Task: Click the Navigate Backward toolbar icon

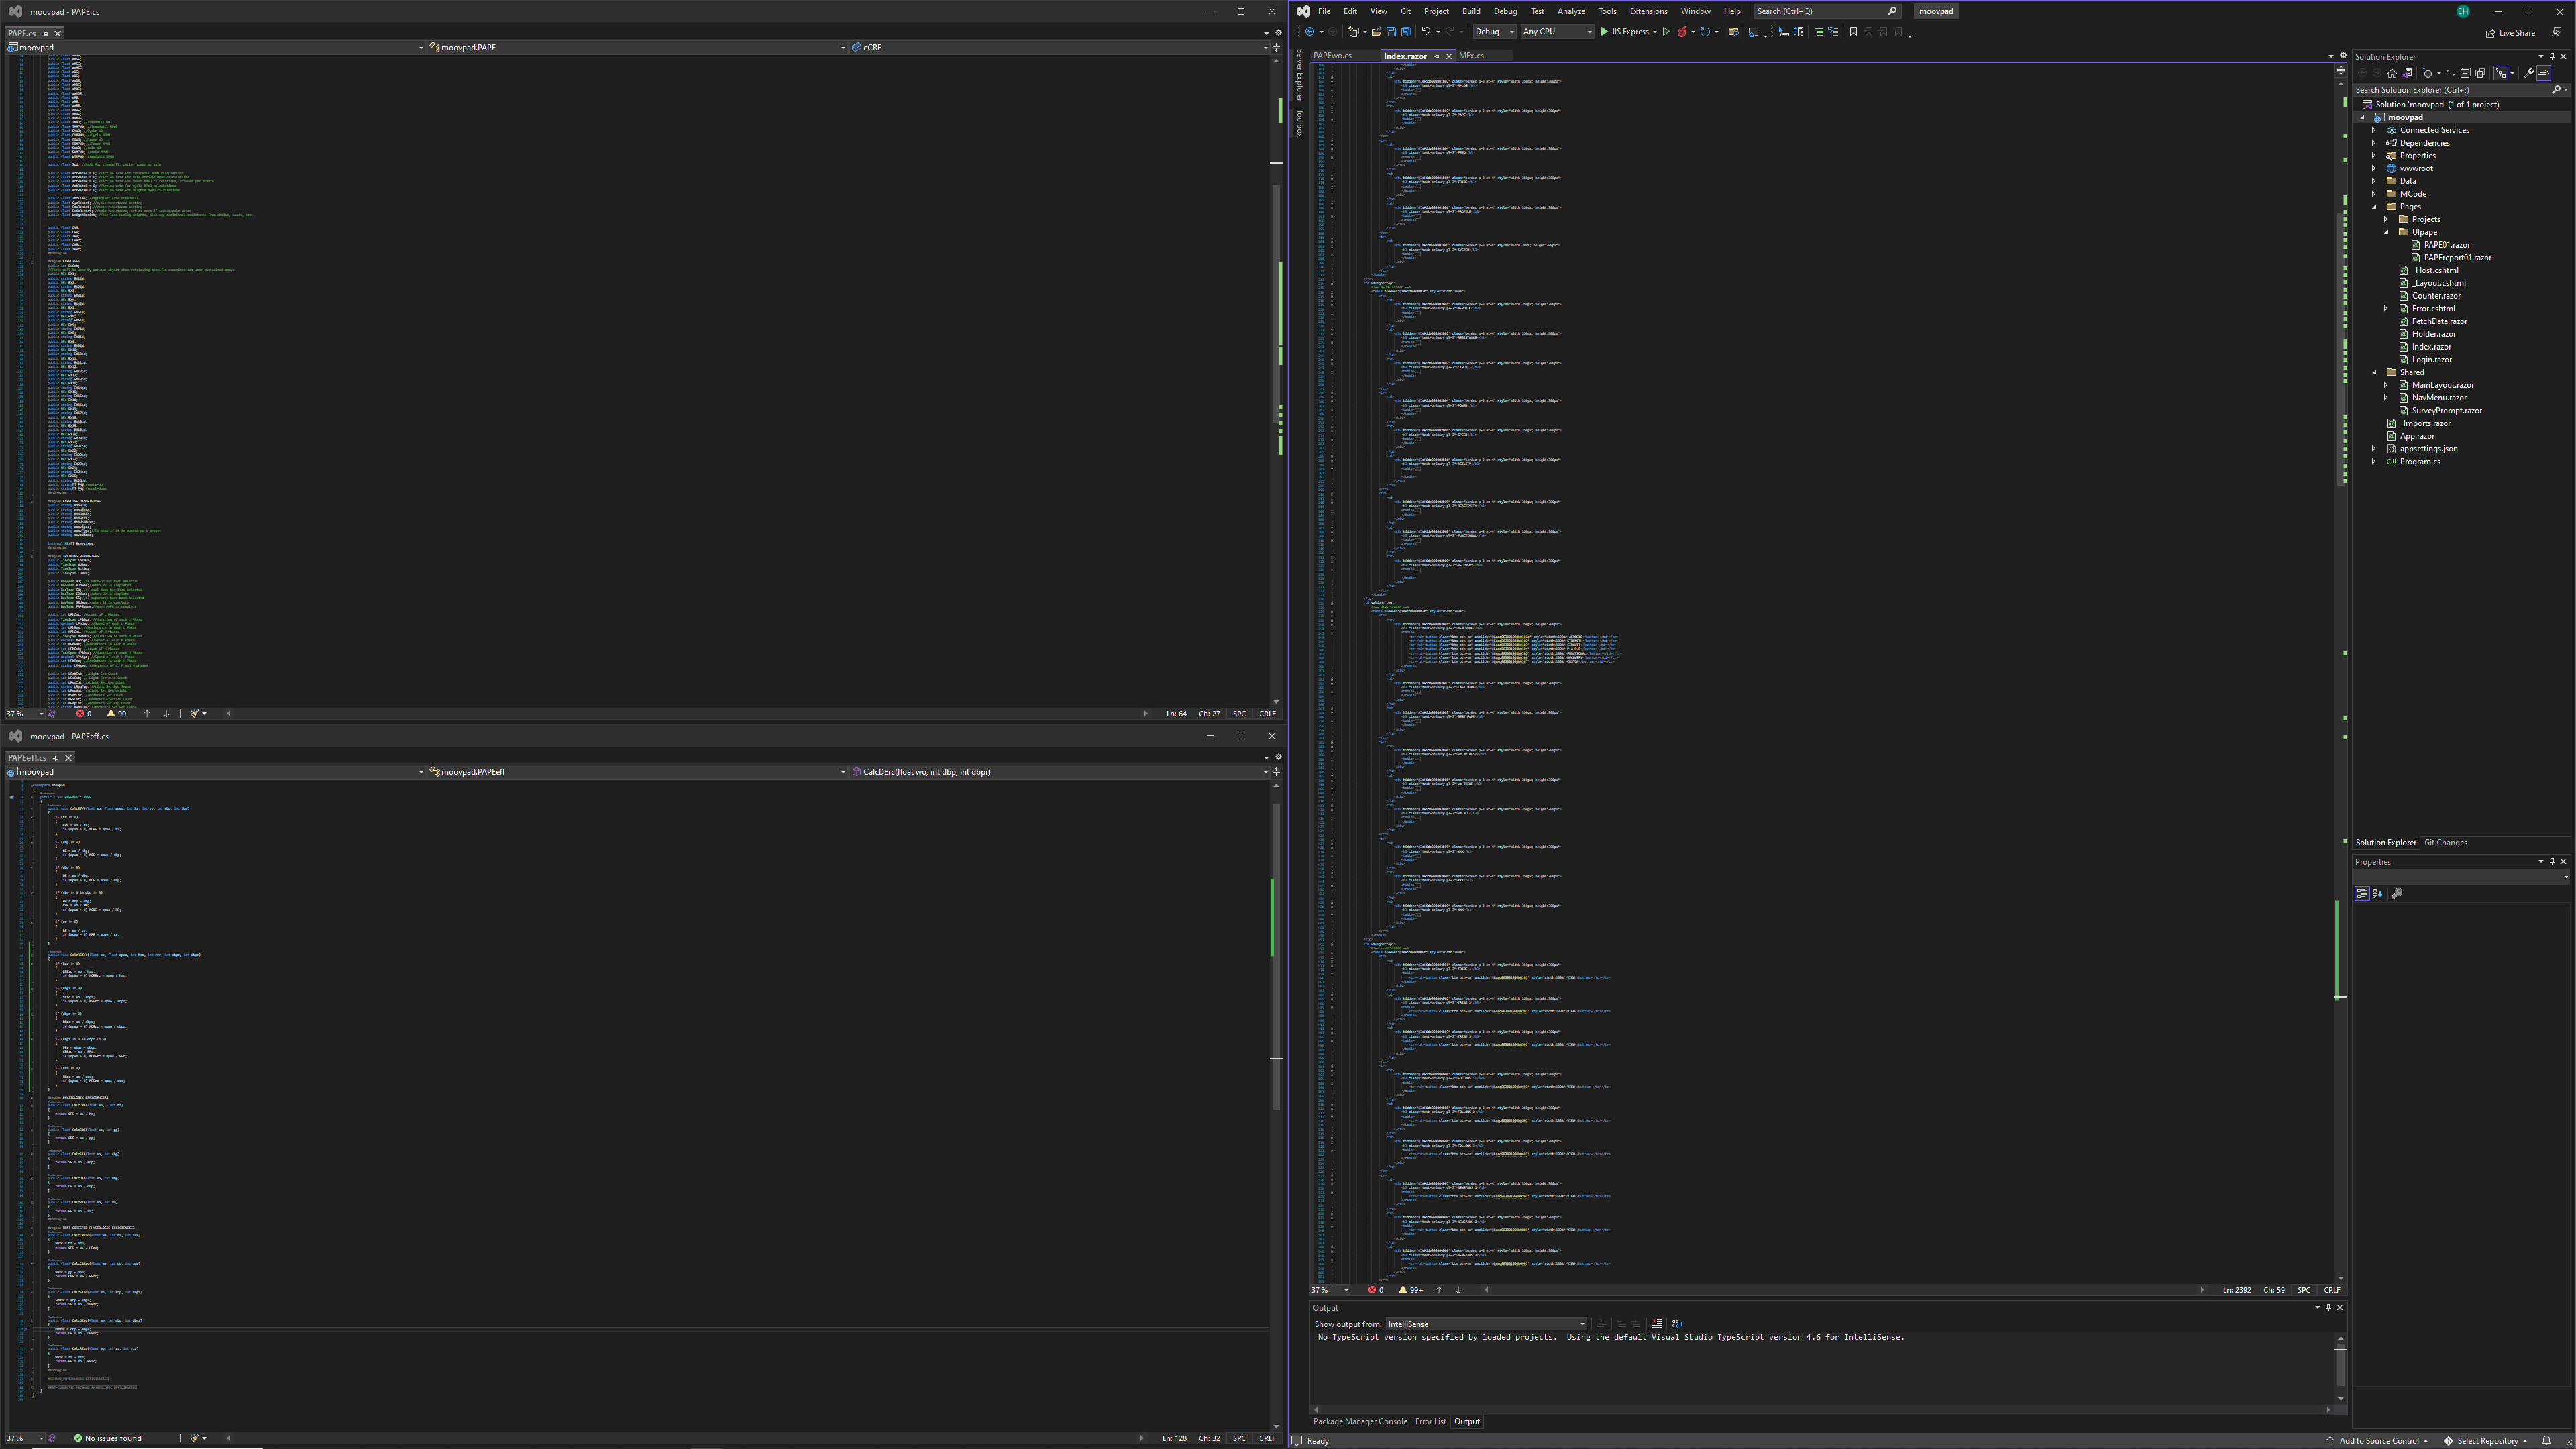Action: tap(1310, 32)
